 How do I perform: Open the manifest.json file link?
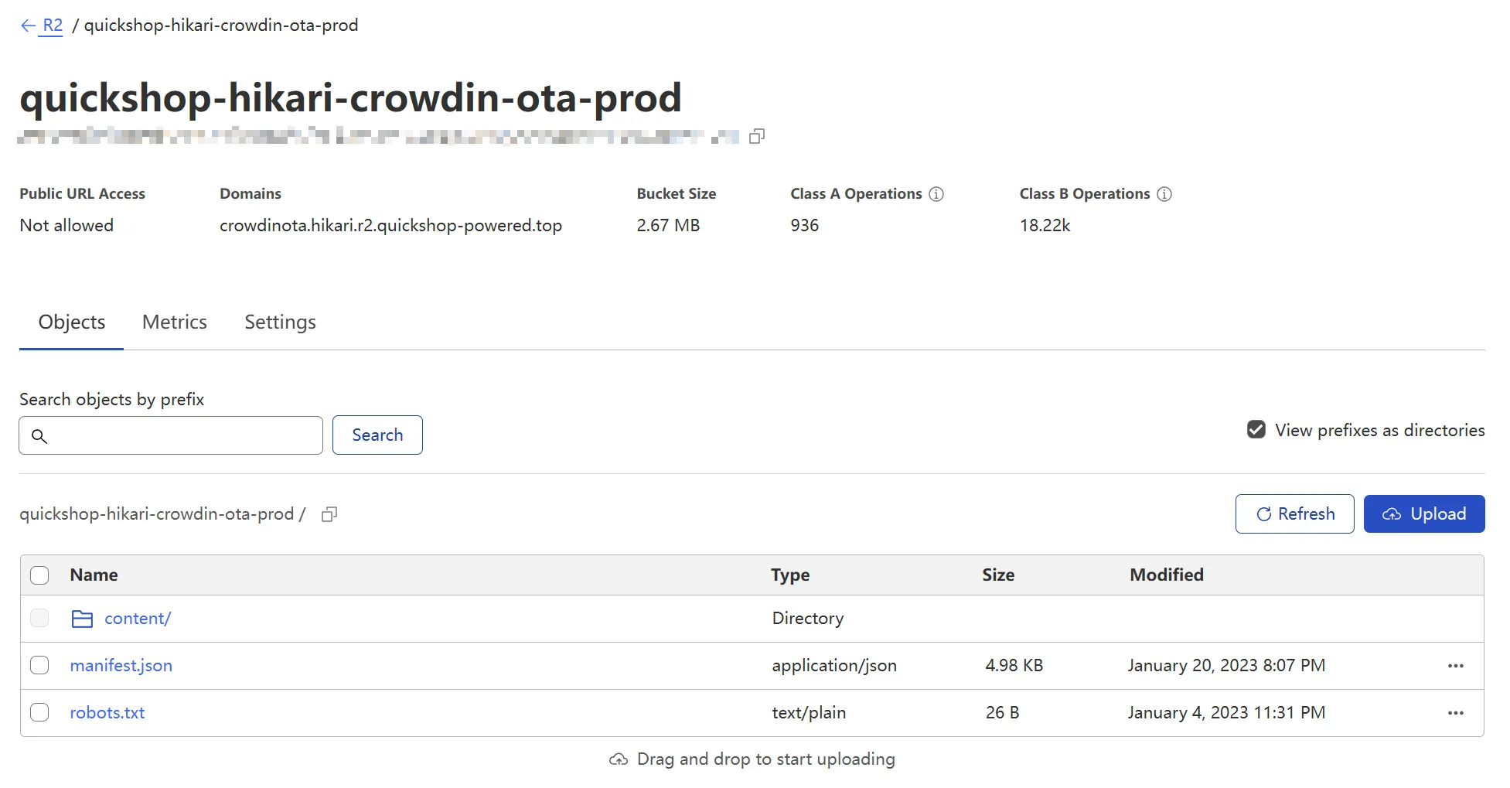click(121, 666)
